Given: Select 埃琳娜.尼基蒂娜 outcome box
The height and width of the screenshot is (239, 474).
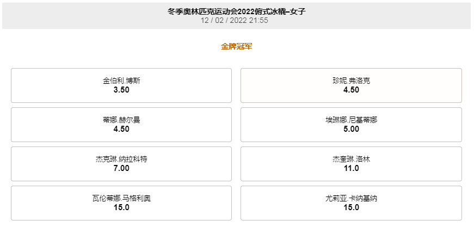Looking at the screenshot, I should point(351,125).
